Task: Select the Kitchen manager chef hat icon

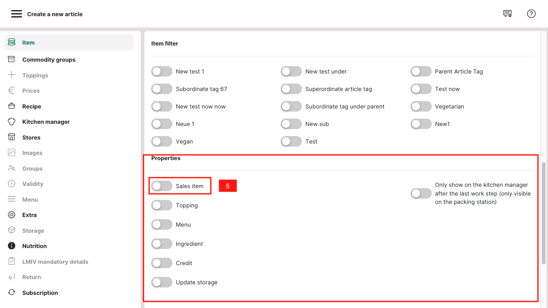Action: click(x=12, y=122)
